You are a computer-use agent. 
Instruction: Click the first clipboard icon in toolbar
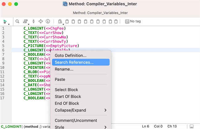66,22
